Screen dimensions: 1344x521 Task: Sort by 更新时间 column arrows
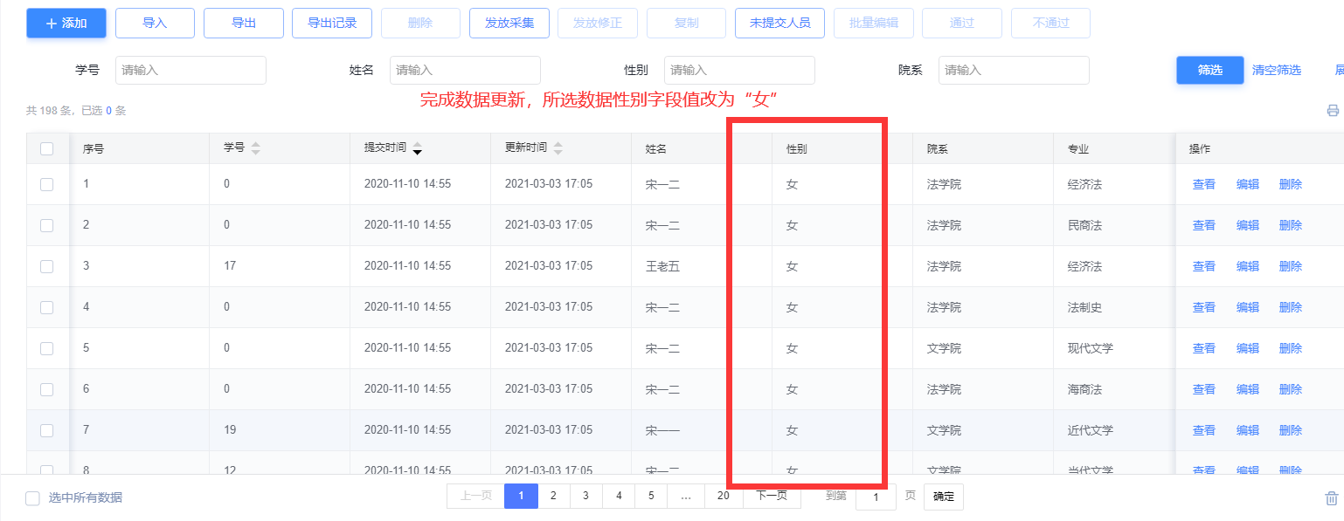coord(558,148)
